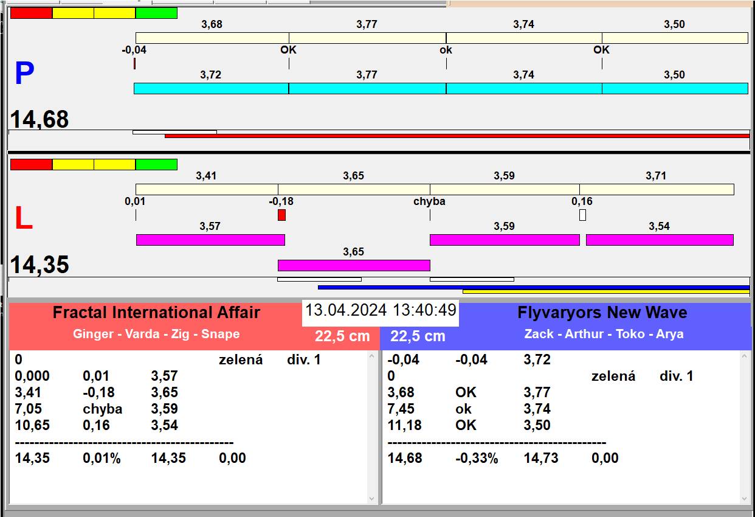Select the Fractal International Affair team header

(156, 313)
